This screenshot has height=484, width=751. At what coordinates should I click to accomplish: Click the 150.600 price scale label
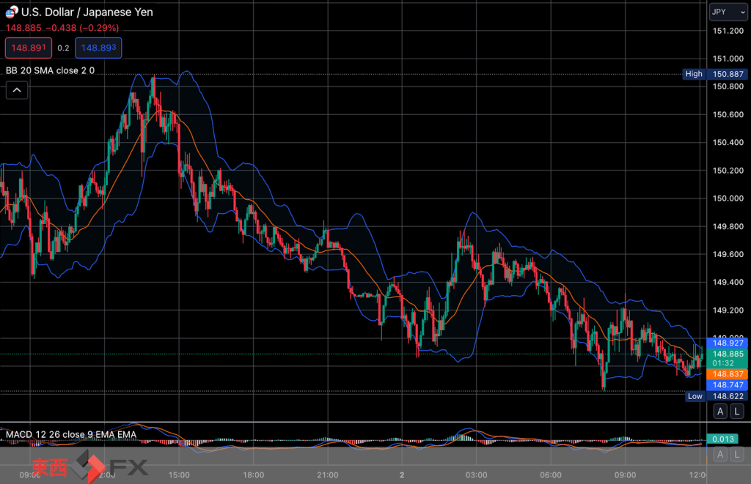pyautogui.click(x=728, y=115)
